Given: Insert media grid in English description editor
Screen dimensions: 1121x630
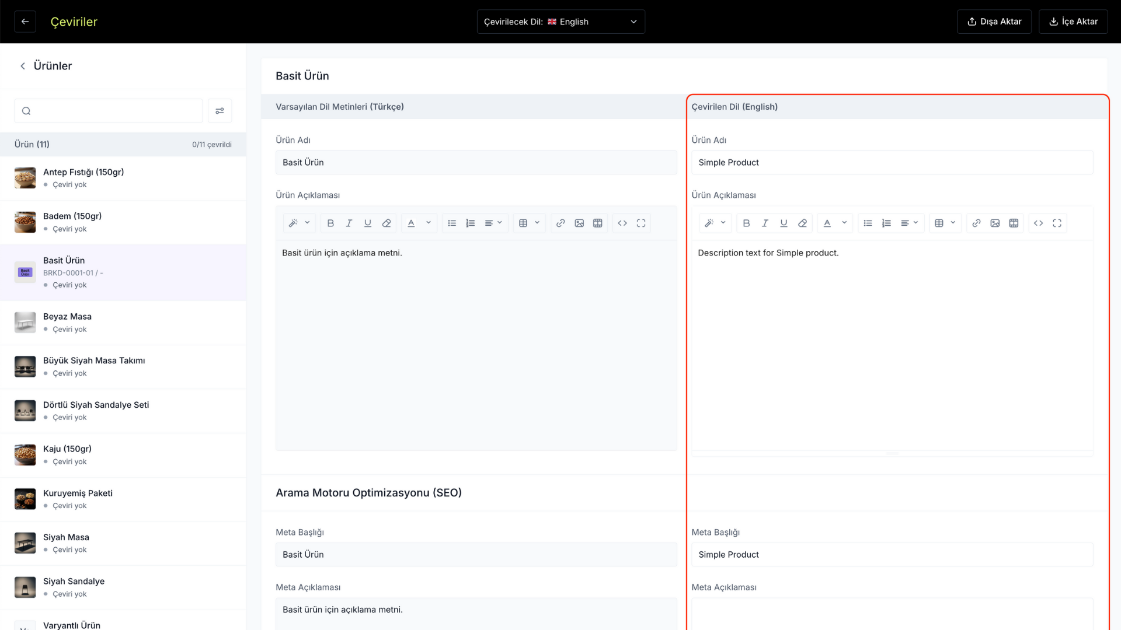Looking at the screenshot, I should 1014,223.
